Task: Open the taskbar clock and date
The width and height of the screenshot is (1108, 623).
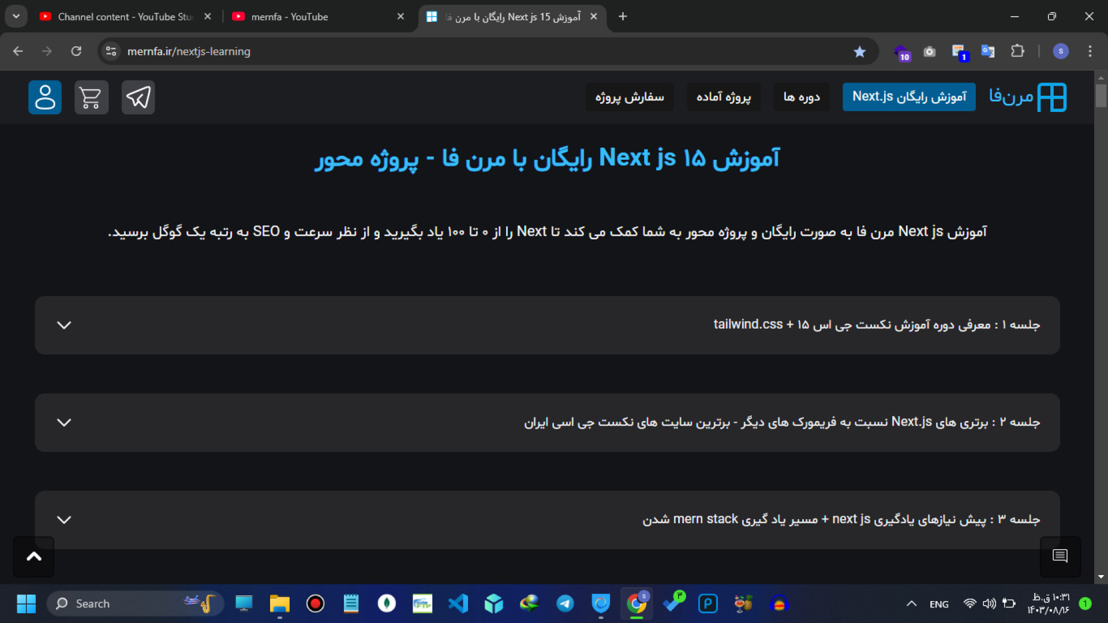Action: click(1048, 604)
